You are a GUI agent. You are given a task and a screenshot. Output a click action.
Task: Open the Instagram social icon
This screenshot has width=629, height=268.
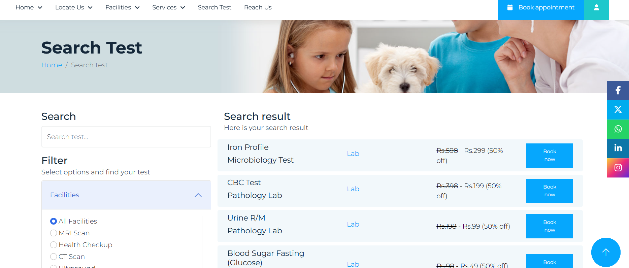pyautogui.click(x=618, y=168)
